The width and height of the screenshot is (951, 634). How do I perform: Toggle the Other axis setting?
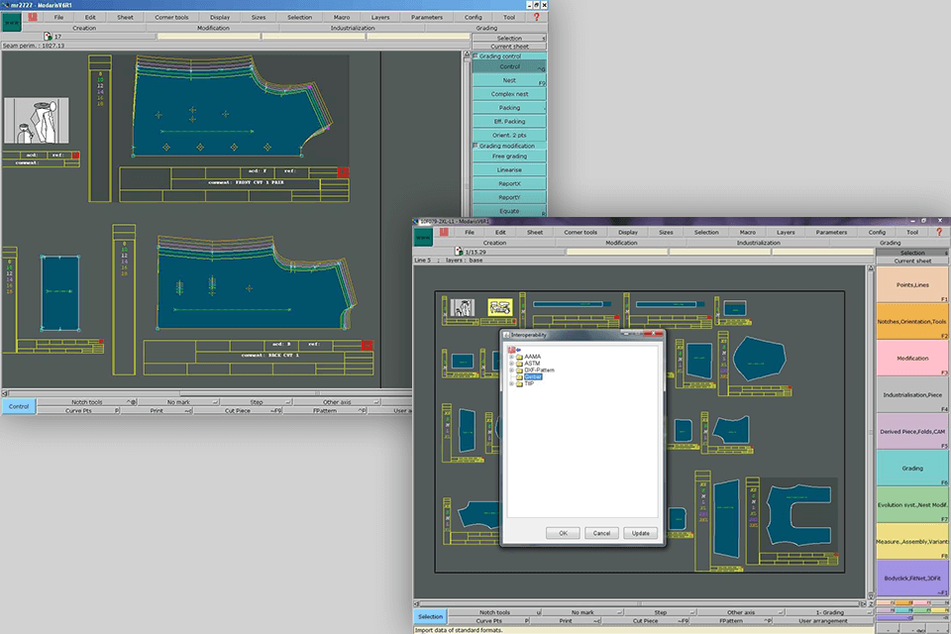742,612
